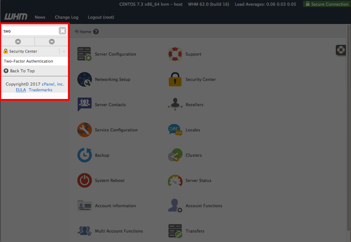
Task: Click the Service Configuration wrench icon
Action: 84,130
